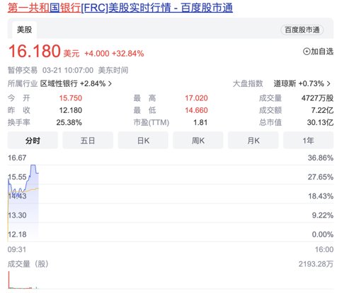The height and width of the screenshot is (293, 354).
Task: Click the 16.180 current price figure
Action: tap(35, 52)
